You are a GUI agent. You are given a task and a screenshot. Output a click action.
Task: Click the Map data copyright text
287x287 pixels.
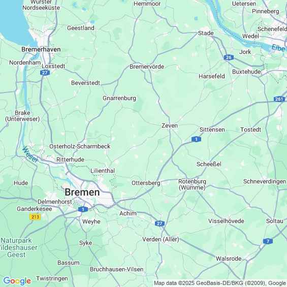coord(220,283)
